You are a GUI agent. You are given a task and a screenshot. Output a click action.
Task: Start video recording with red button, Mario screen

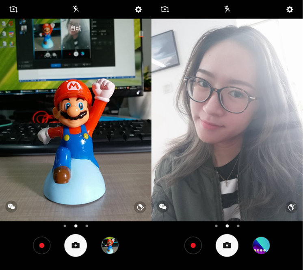42,246
